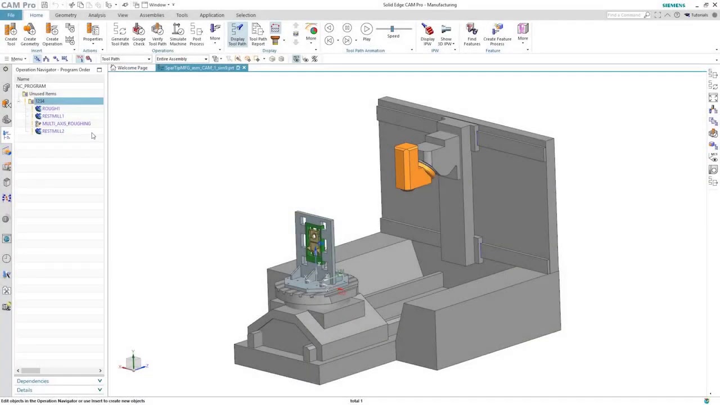Viewport: 720px width, 405px height.
Task: Switch to the Selection ribbon tab
Action: click(246, 15)
